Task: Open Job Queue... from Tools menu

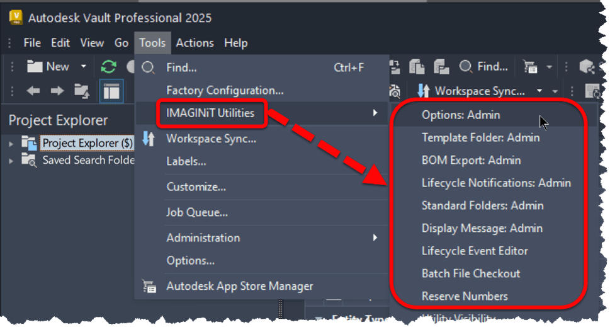Action: [262, 212]
